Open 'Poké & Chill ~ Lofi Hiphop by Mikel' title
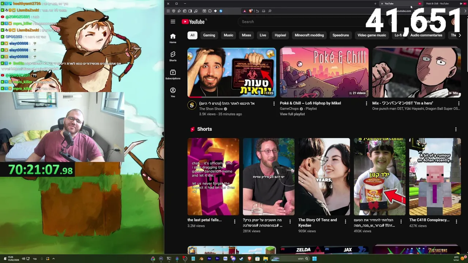 pyautogui.click(x=310, y=103)
